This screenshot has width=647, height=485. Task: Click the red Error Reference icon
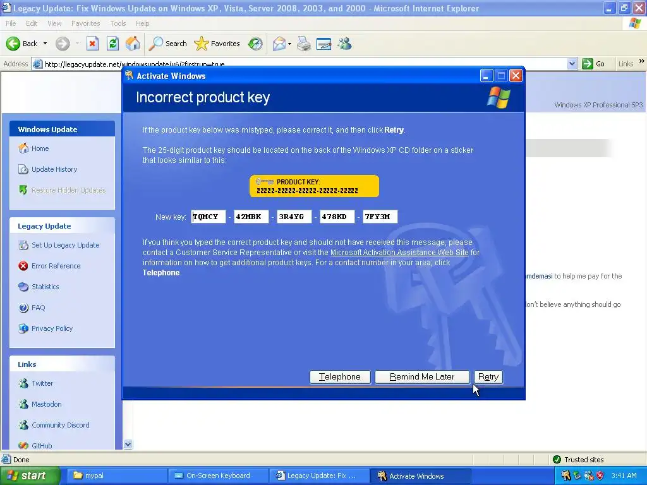coord(23,266)
